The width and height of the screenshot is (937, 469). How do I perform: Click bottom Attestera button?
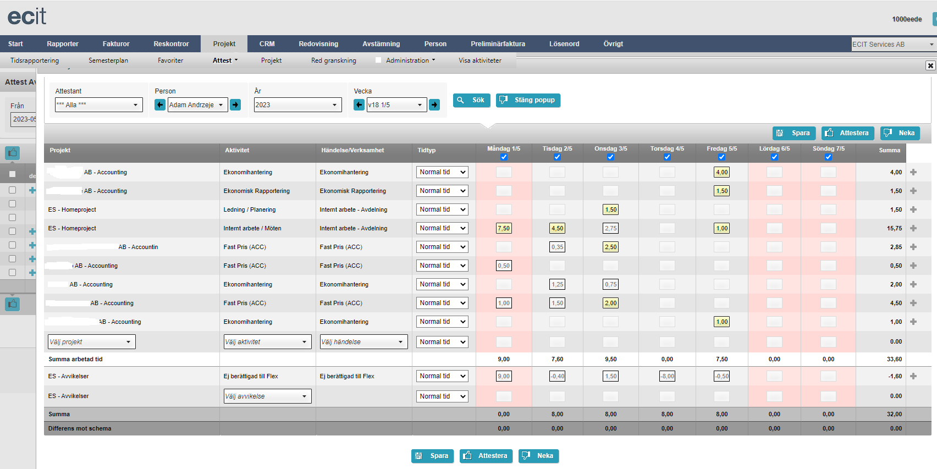[486, 456]
